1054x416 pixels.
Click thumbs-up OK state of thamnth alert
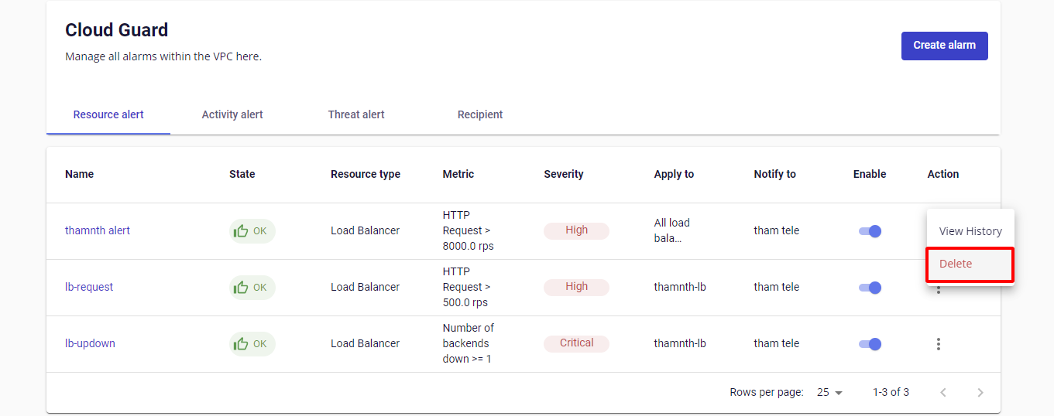click(x=252, y=231)
